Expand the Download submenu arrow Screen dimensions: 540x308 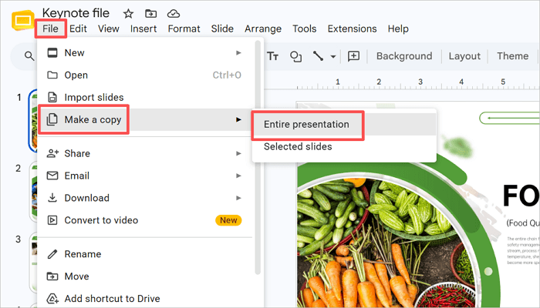(x=238, y=198)
